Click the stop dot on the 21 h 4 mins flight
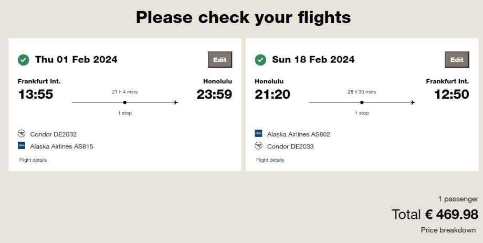Screen dimensions: 483x243 coord(124,102)
